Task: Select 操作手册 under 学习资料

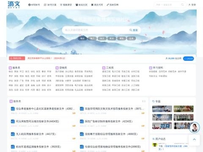Action: tap(182, 72)
